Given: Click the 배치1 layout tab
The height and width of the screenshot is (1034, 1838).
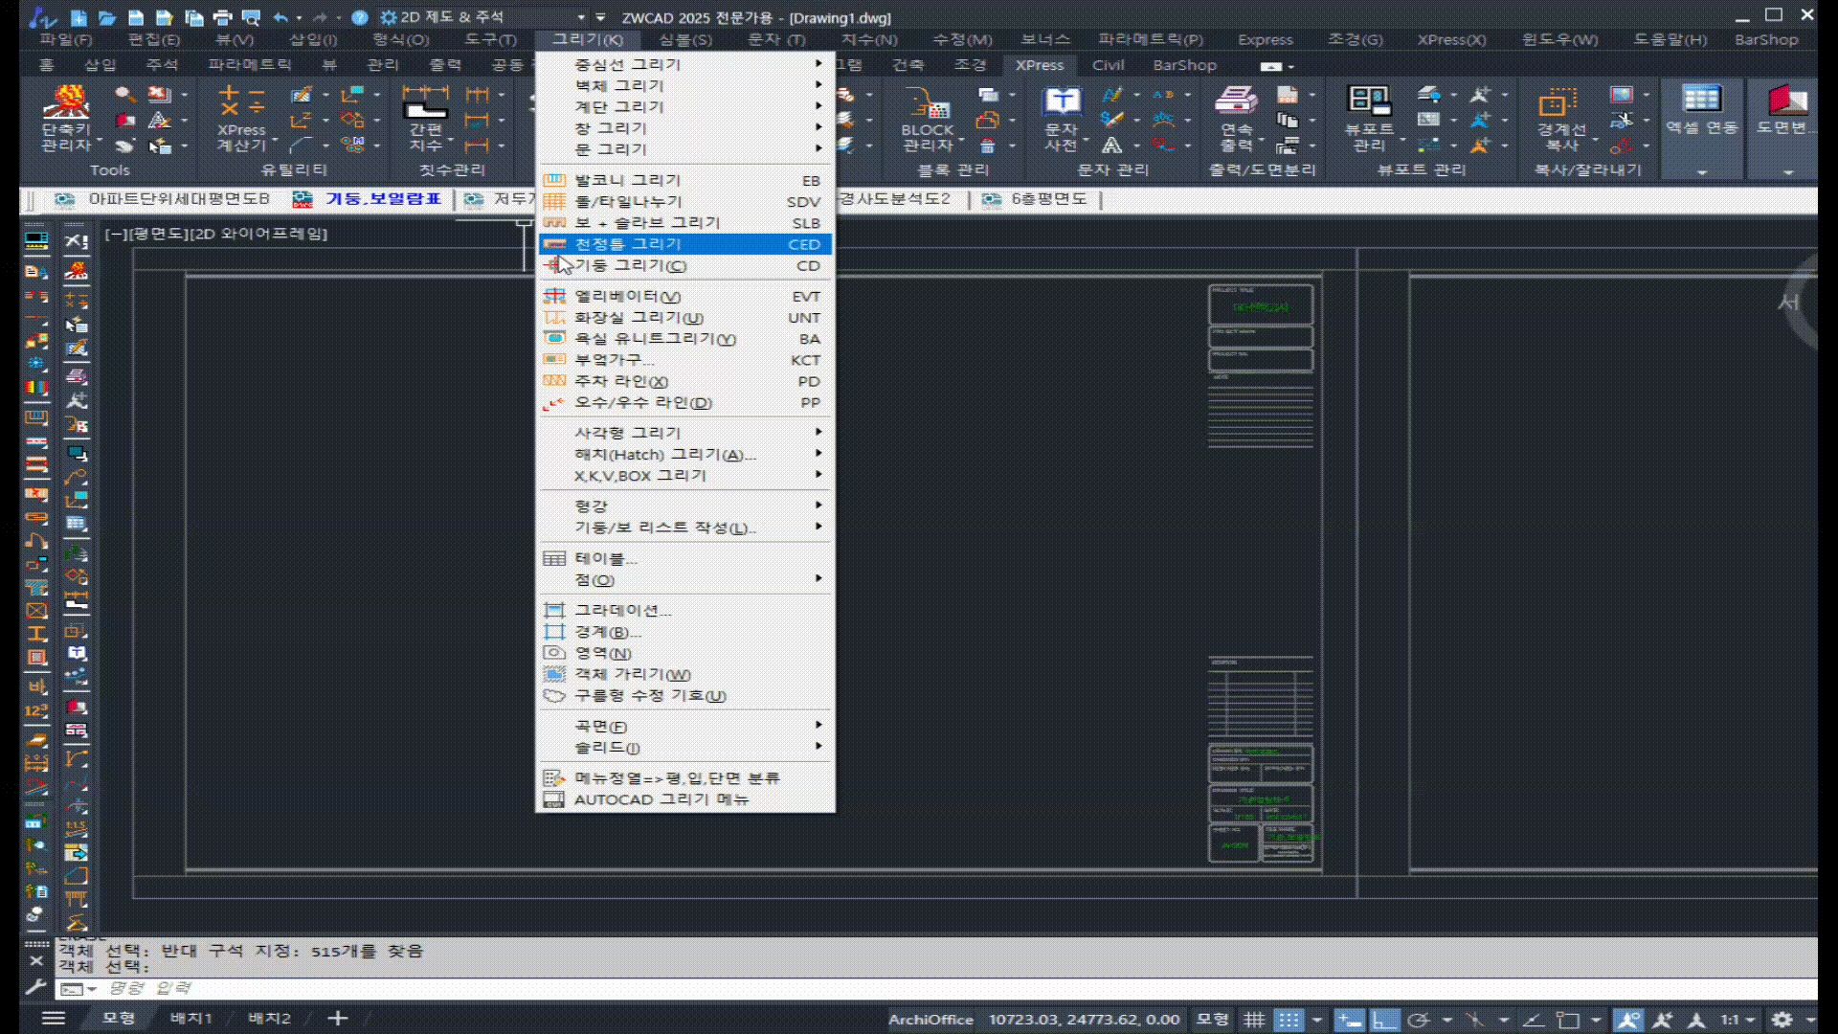Looking at the screenshot, I should [191, 1018].
